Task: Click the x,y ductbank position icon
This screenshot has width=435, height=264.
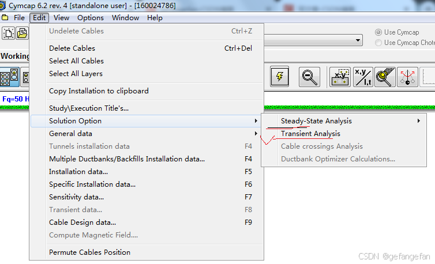Action: [340, 77]
